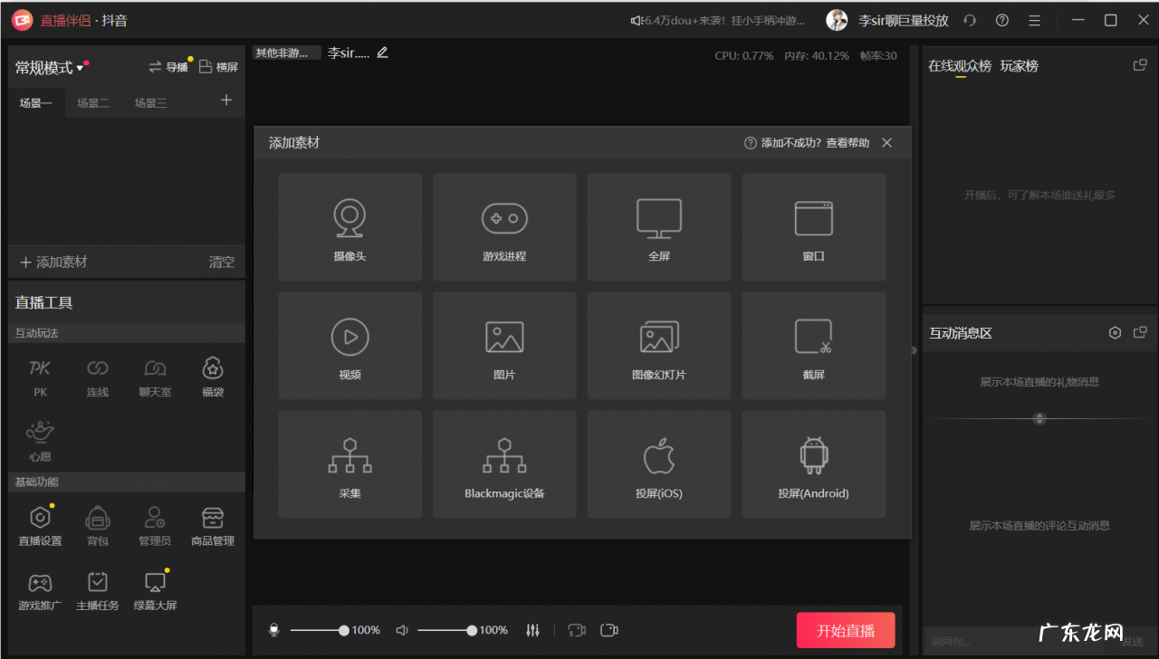Switch to 横屏 landscape orientation
The width and height of the screenshot is (1159, 659).
(217, 66)
